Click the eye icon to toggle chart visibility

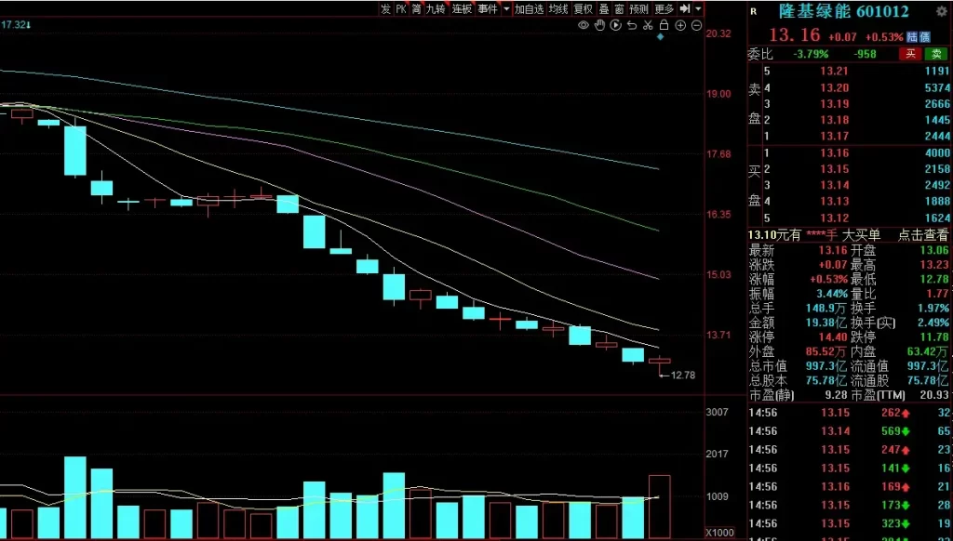coord(584,25)
